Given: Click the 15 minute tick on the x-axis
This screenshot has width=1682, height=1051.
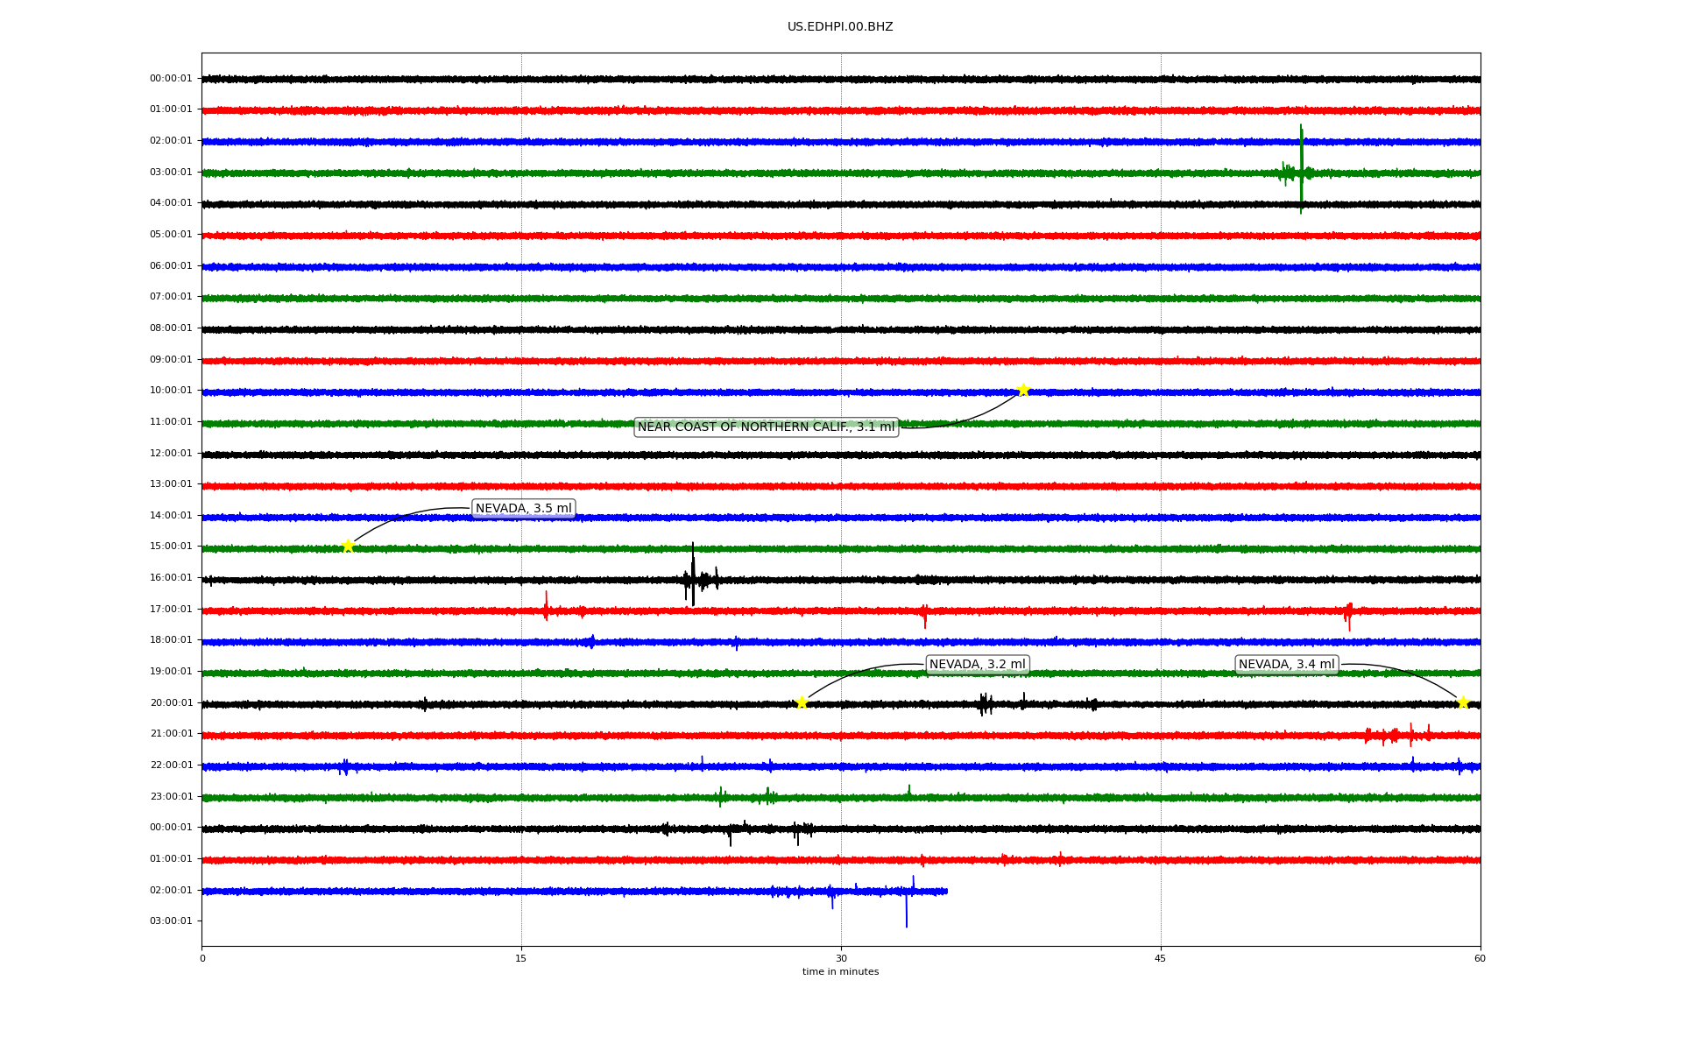Looking at the screenshot, I should pyautogui.click(x=521, y=958).
